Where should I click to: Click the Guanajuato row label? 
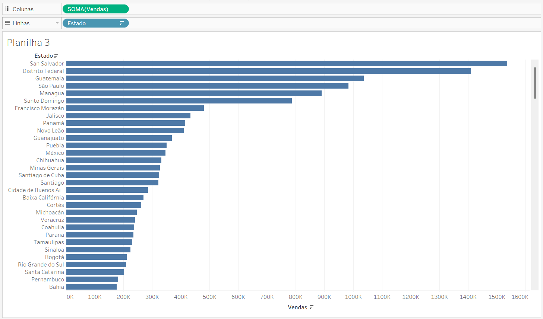point(49,138)
